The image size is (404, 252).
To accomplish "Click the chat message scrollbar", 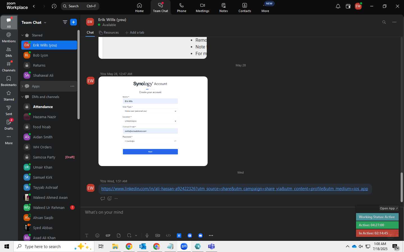I will coord(401,187).
